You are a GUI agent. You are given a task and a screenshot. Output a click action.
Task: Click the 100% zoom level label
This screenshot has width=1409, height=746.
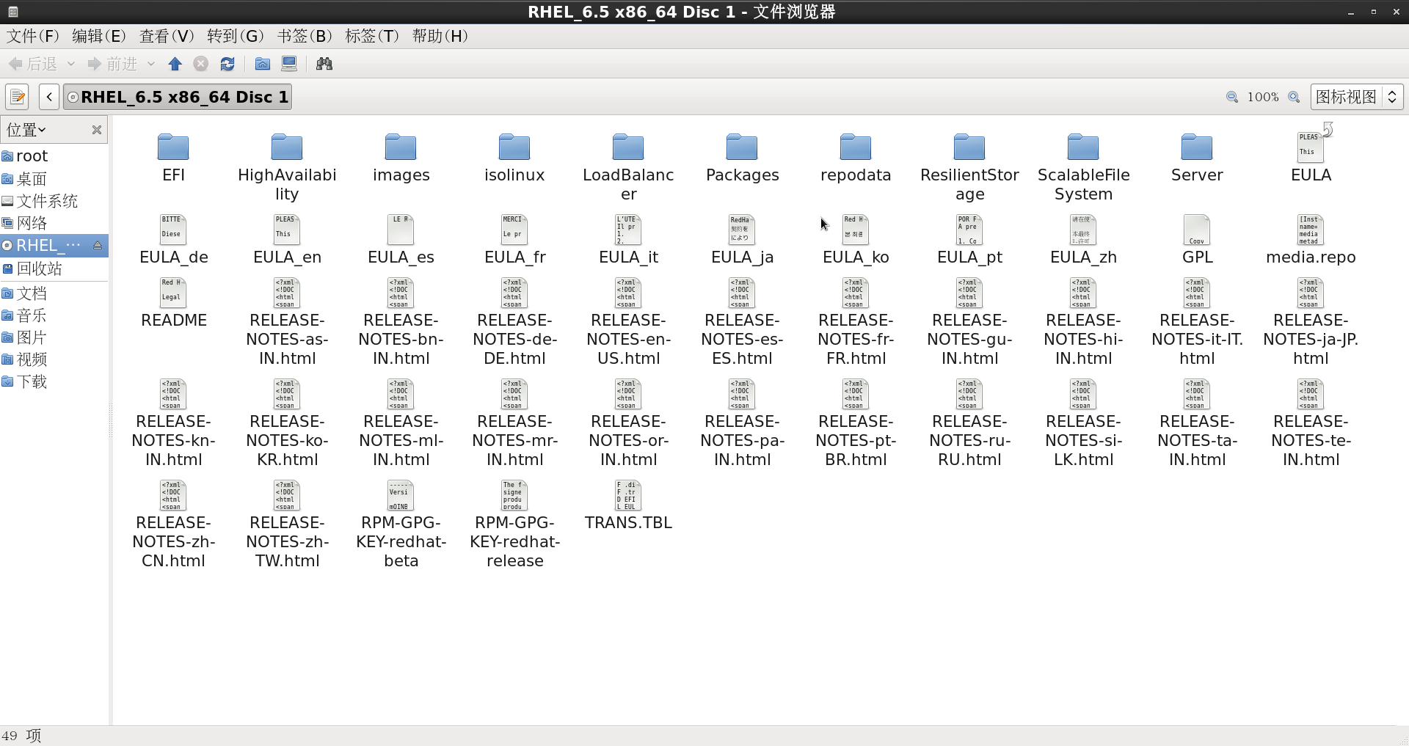click(1263, 97)
